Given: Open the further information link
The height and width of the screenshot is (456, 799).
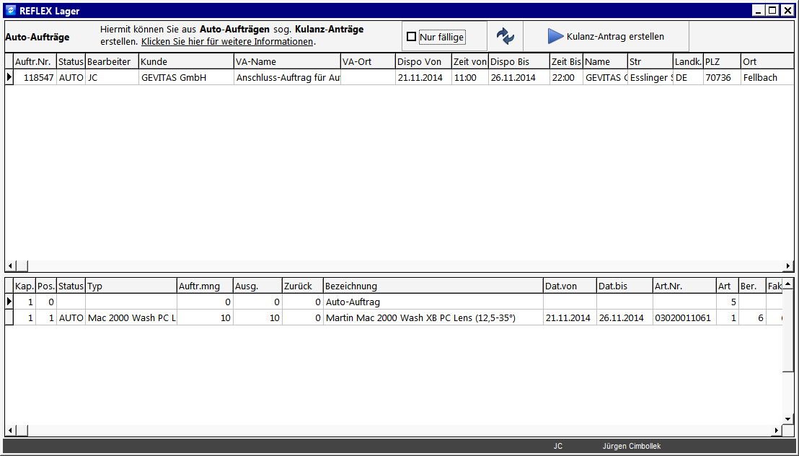Looking at the screenshot, I should coord(227,42).
